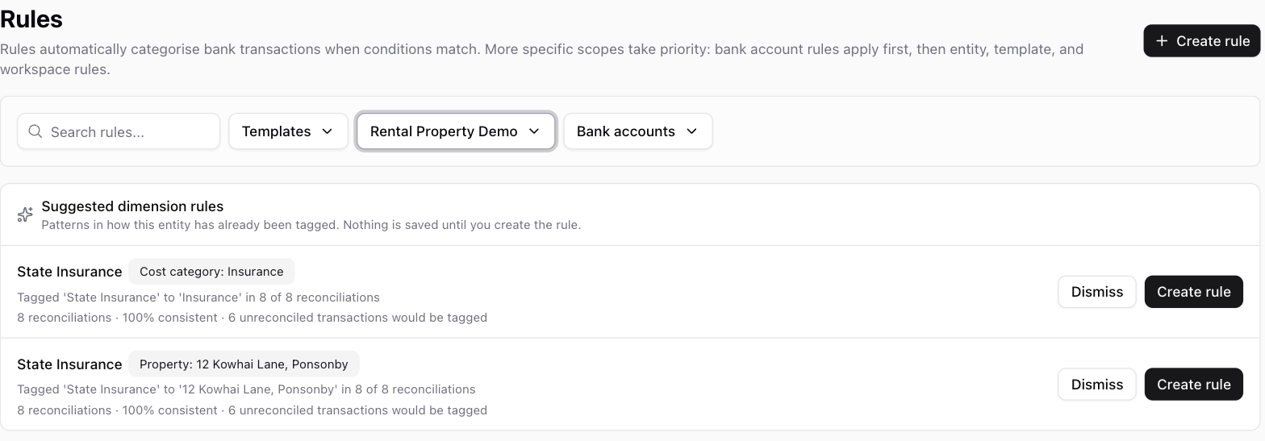
Task: Create rule for Property 12 Kowhai Lane
Action: coord(1193,385)
